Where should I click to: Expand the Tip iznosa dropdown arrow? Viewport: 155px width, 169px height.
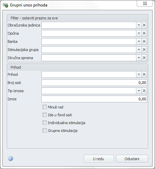(x=139, y=91)
